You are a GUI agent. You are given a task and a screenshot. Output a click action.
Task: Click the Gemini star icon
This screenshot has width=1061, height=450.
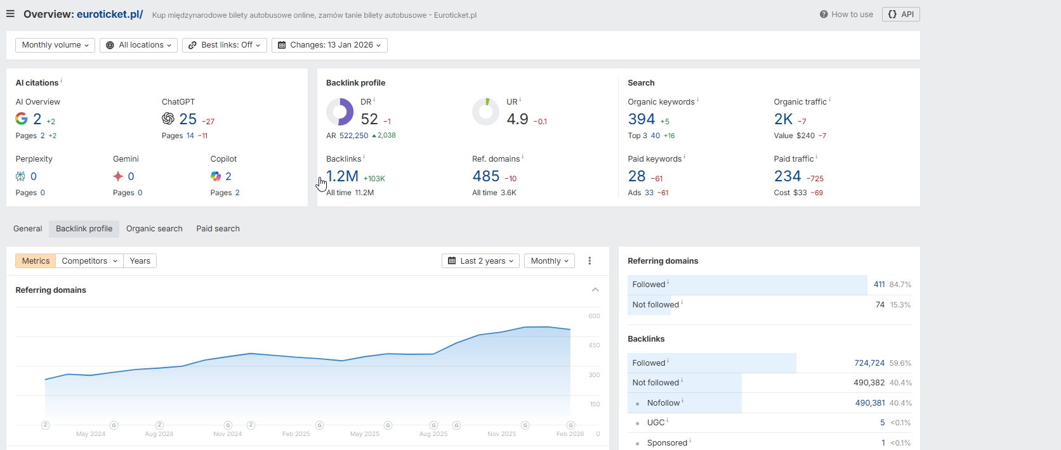tap(118, 176)
